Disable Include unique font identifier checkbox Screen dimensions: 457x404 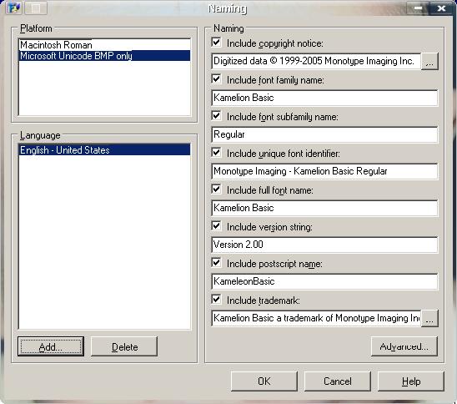tap(216, 153)
